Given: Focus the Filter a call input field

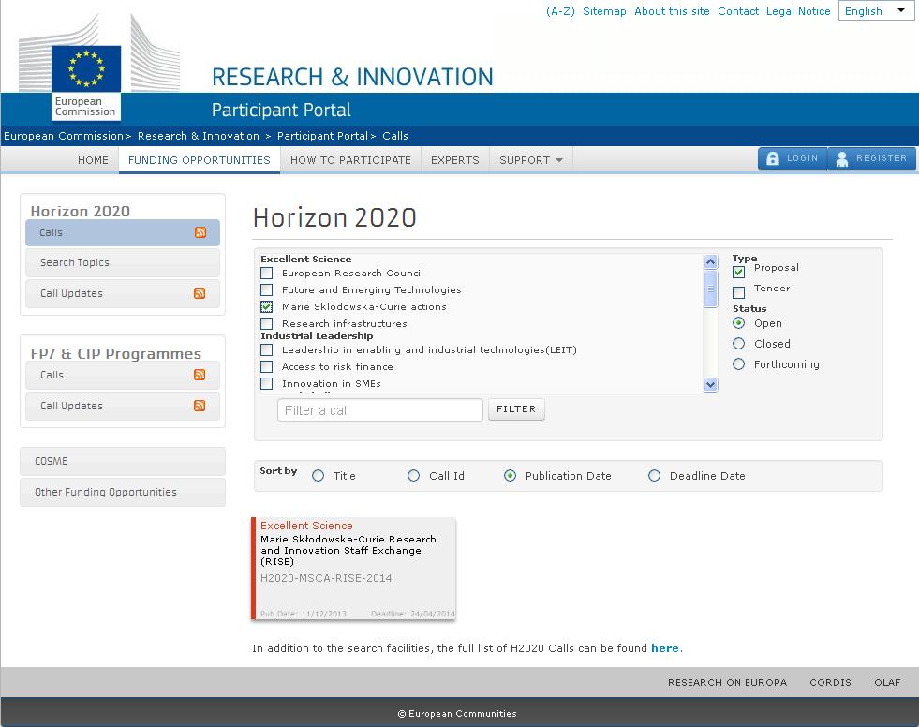Looking at the screenshot, I should tap(379, 409).
